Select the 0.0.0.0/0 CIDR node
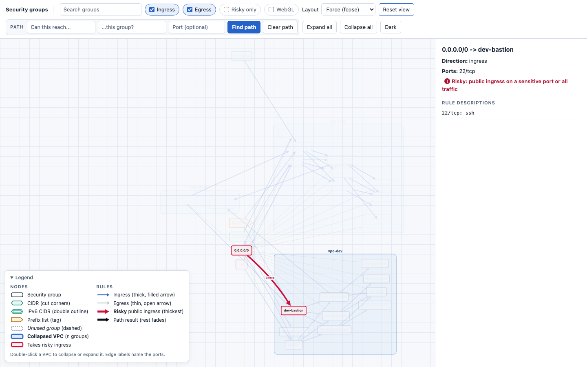This screenshot has width=587, height=367. click(241, 250)
